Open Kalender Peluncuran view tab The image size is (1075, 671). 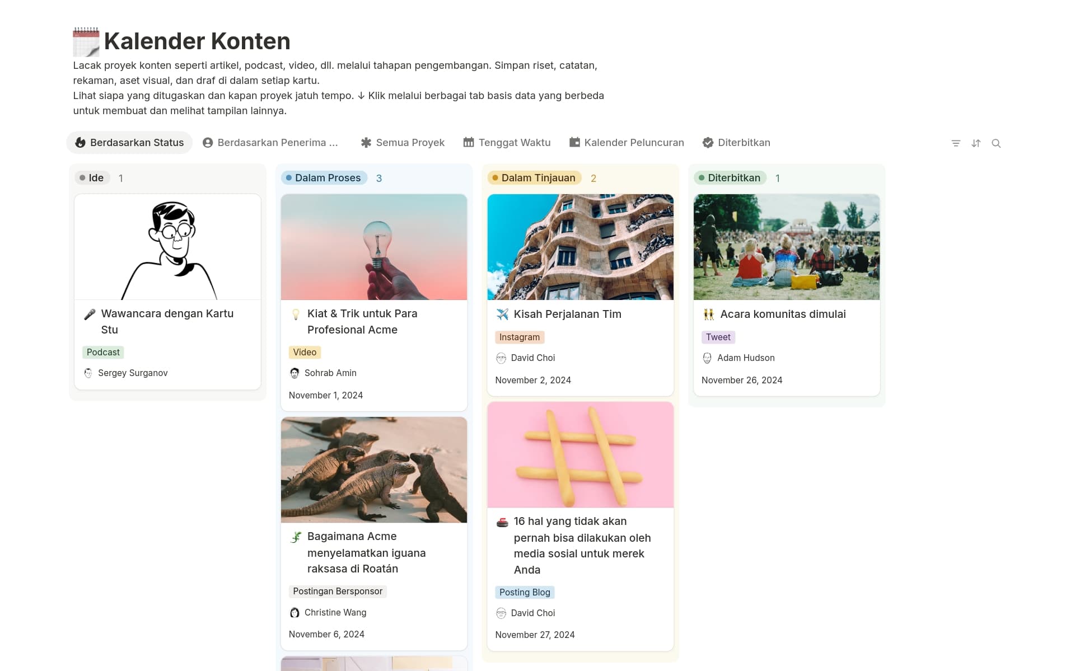[x=627, y=143]
